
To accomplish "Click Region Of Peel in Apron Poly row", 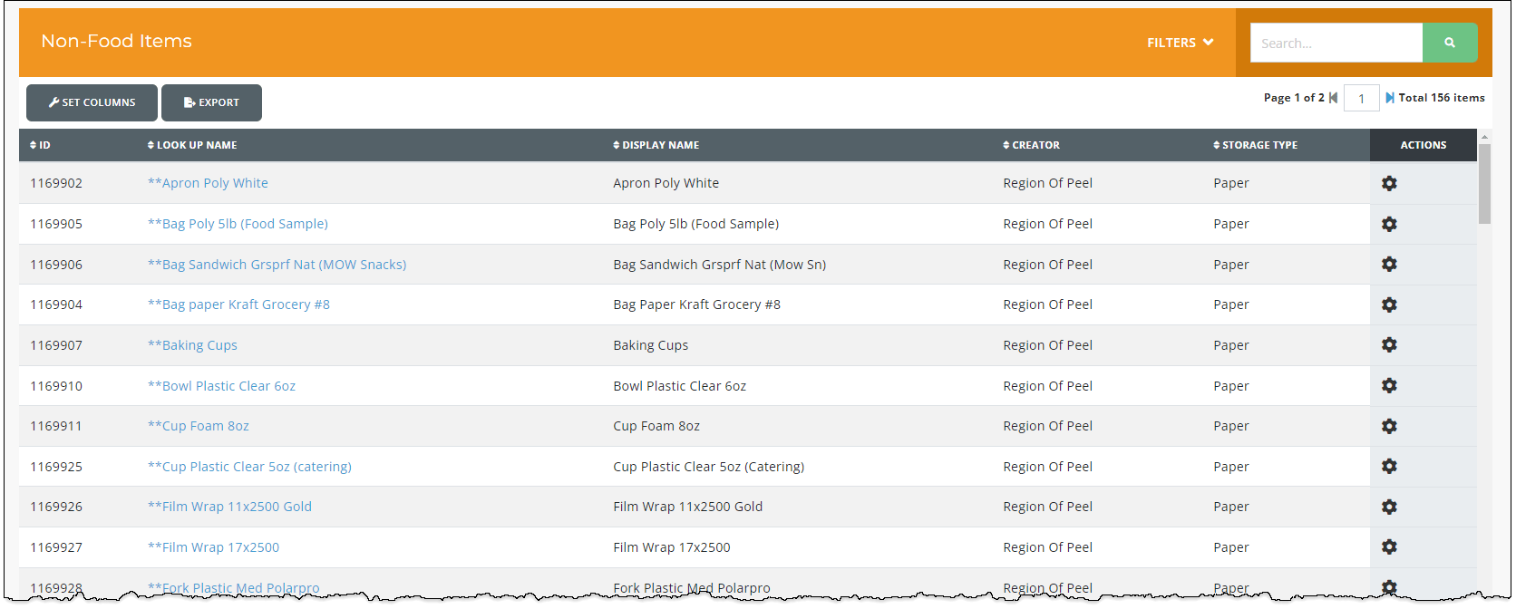I will click(1047, 183).
